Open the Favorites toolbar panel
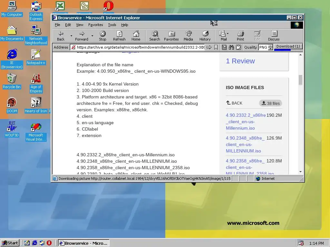The height and width of the screenshot is (247, 330). coord(171,36)
